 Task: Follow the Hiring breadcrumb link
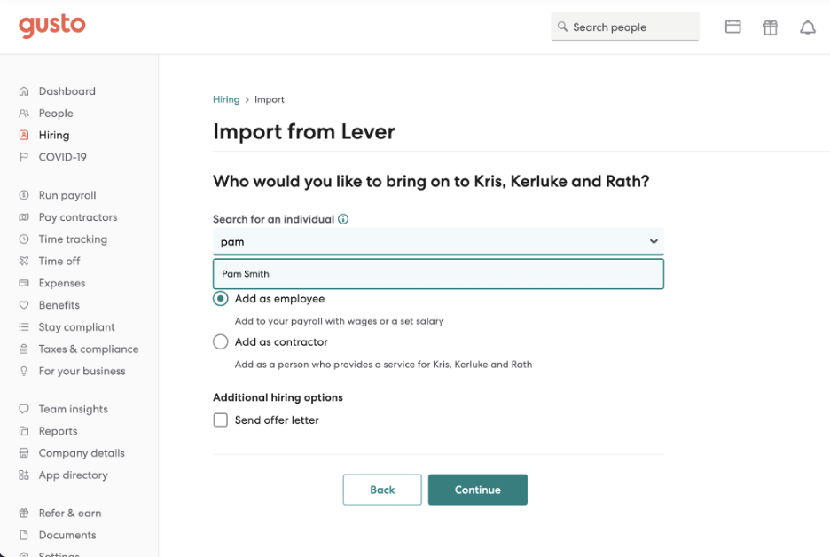point(226,99)
